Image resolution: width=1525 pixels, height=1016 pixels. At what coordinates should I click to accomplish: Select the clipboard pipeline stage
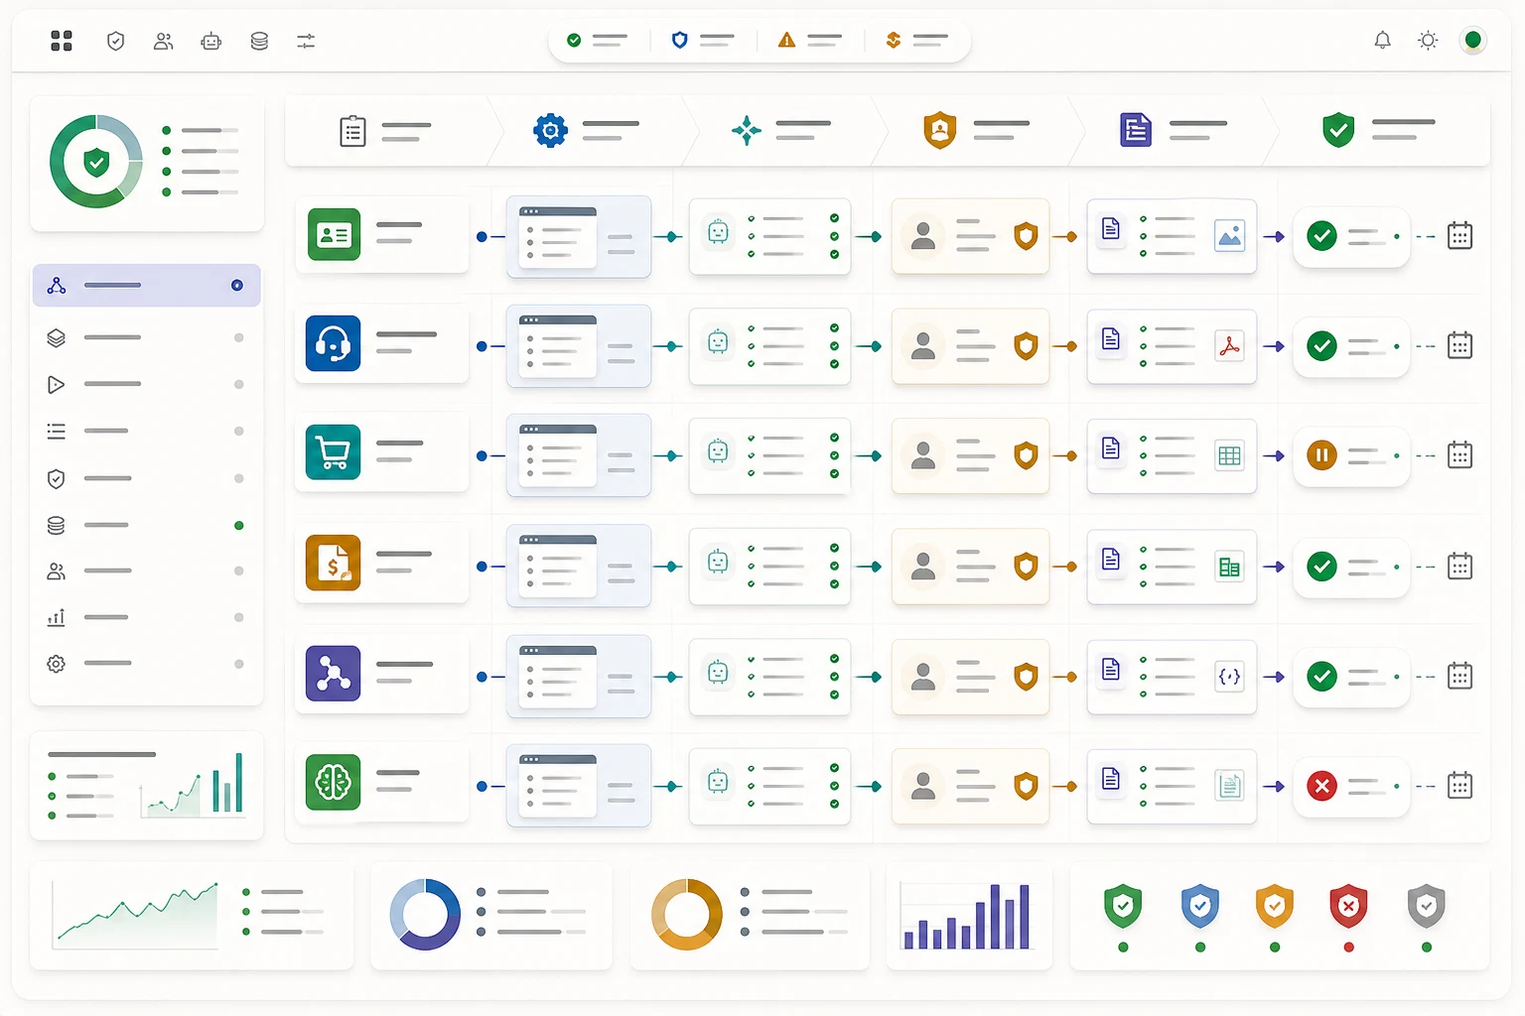coord(387,131)
